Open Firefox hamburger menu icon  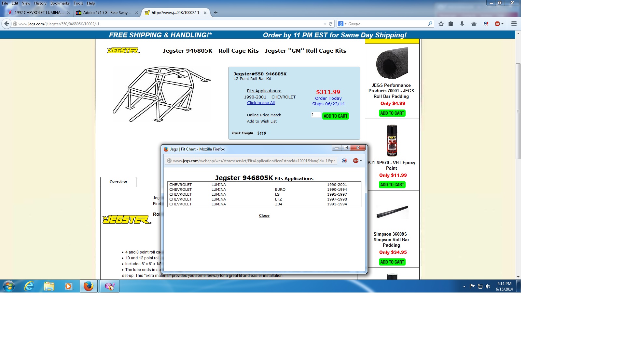pyautogui.click(x=514, y=24)
